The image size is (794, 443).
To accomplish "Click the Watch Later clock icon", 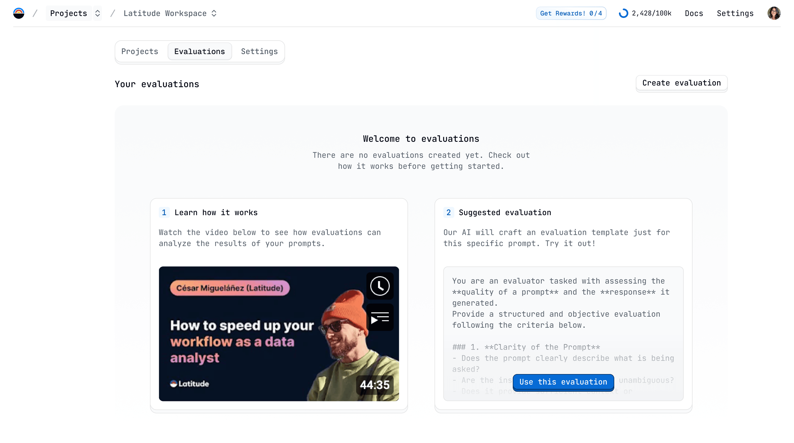I will pyautogui.click(x=380, y=286).
